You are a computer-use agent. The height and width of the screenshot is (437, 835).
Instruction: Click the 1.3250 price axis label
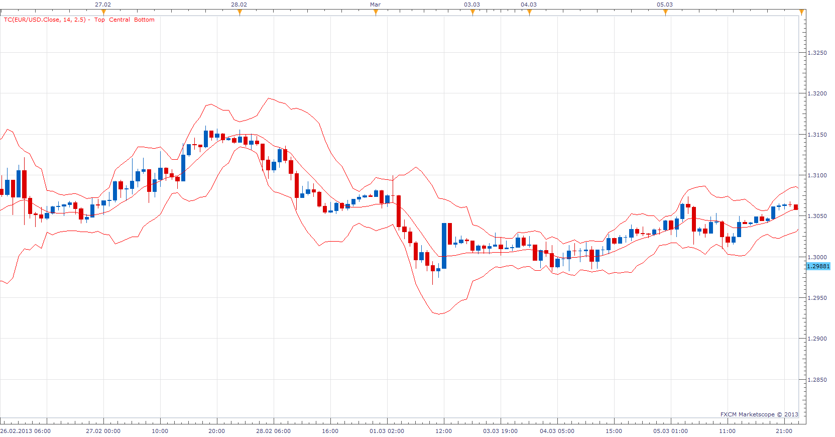(817, 53)
